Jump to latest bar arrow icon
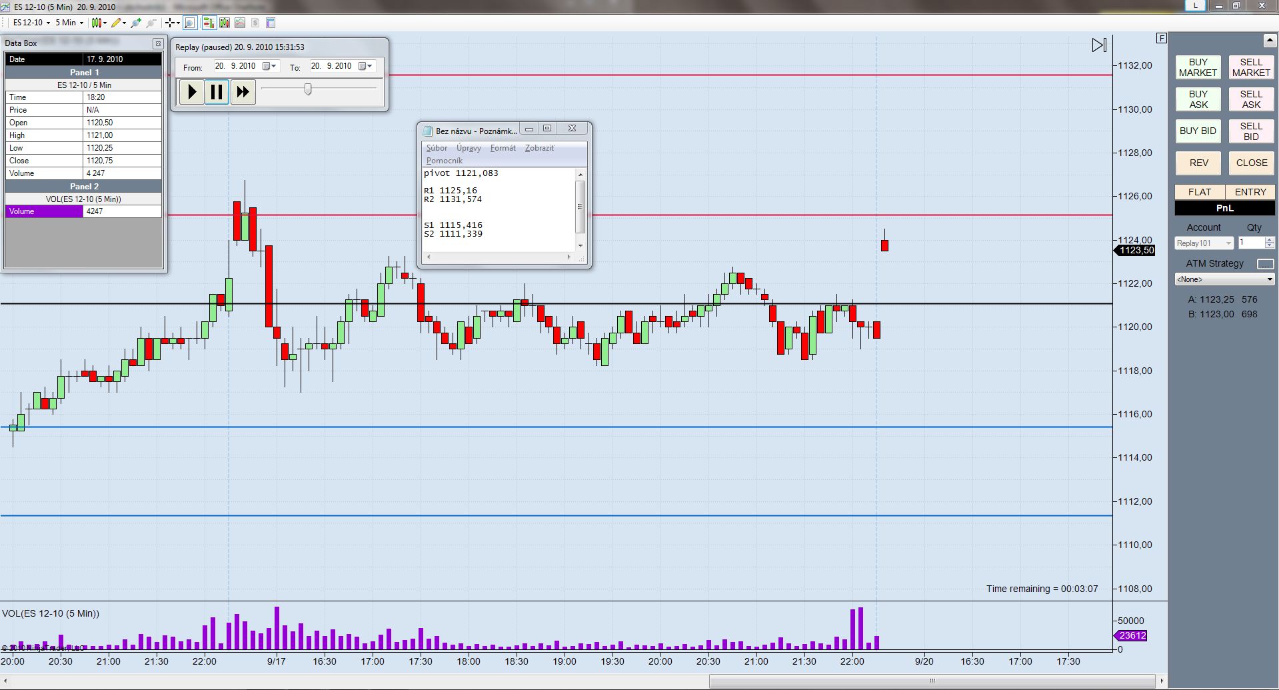Screen dimensions: 1279x690 (x=1099, y=45)
